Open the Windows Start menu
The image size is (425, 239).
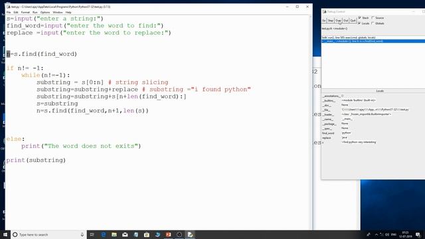5,234
